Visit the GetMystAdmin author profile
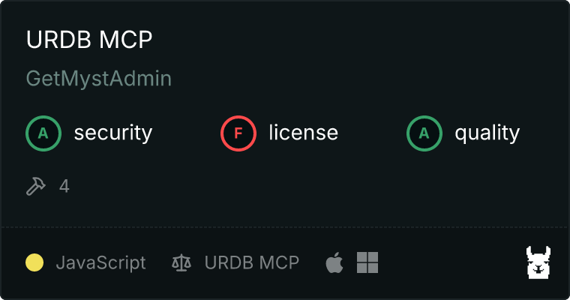Screen dimensions: 570x300 [x=99, y=79]
